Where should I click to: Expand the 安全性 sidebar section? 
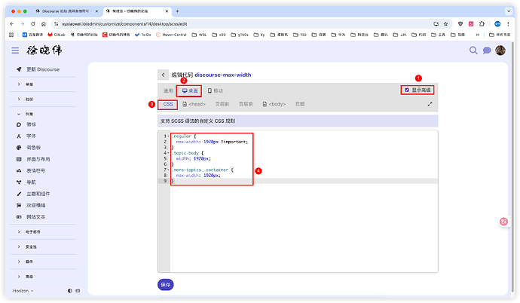tap(19, 247)
